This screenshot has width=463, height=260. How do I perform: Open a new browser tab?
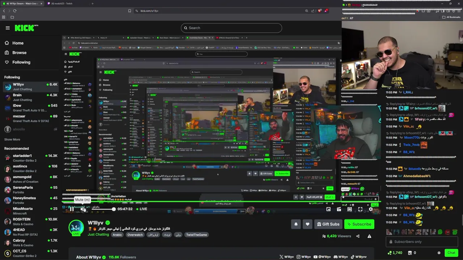coord(93,4)
